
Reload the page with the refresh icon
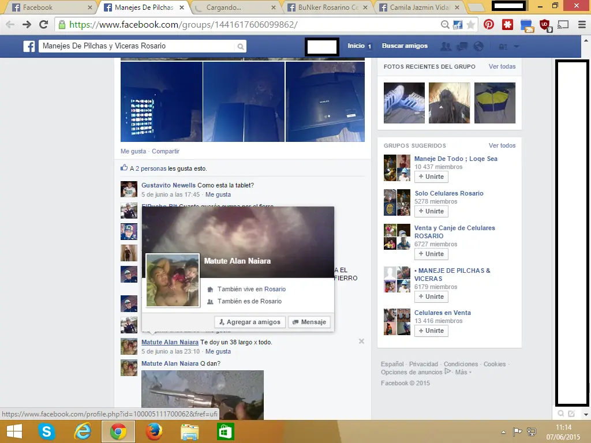coord(44,24)
